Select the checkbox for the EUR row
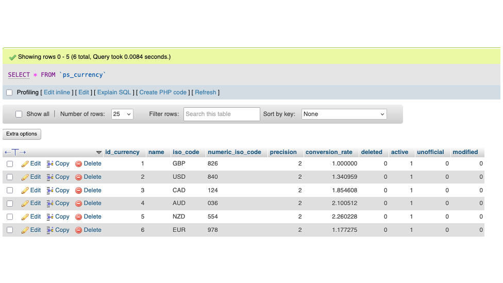 coord(10,230)
